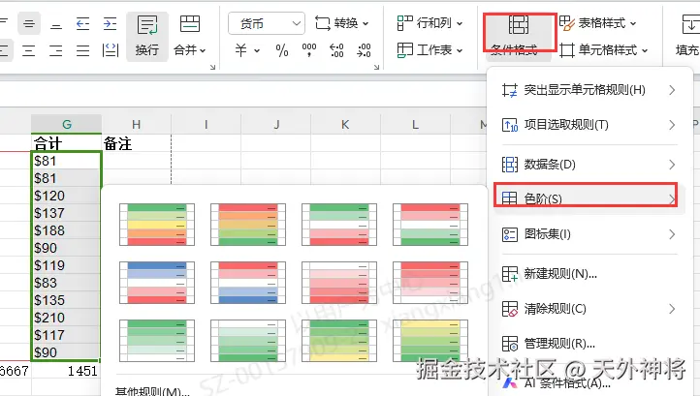The height and width of the screenshot is (396, 700).
Task: Open Color Scales (色阶) submenu
Action: pos(589,198)
